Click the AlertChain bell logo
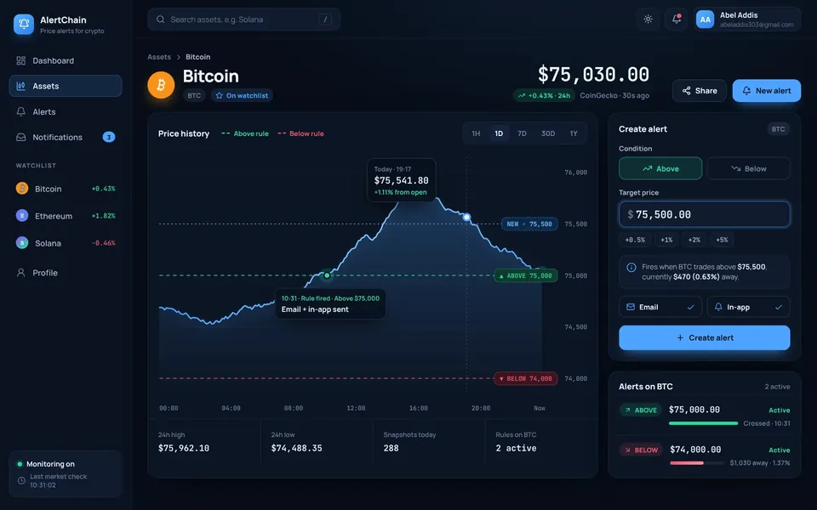The height and width of the screenshot is (510, 817). click(24, 24)
